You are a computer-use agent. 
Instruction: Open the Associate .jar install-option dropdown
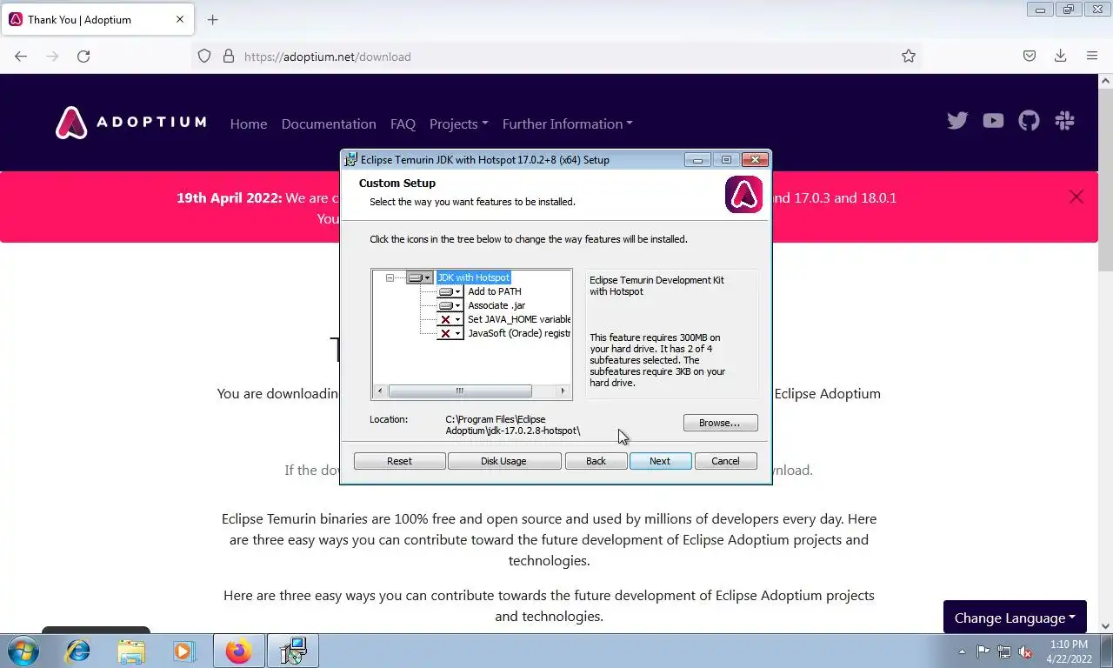pyautogui.click(x=450, y=305)
